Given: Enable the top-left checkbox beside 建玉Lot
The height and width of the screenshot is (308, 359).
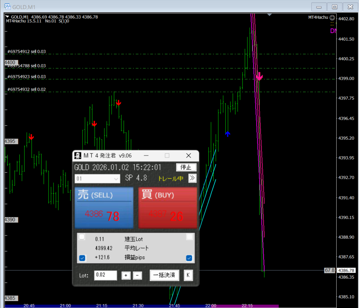Looking at the screenshot, I should click(82, 237).
